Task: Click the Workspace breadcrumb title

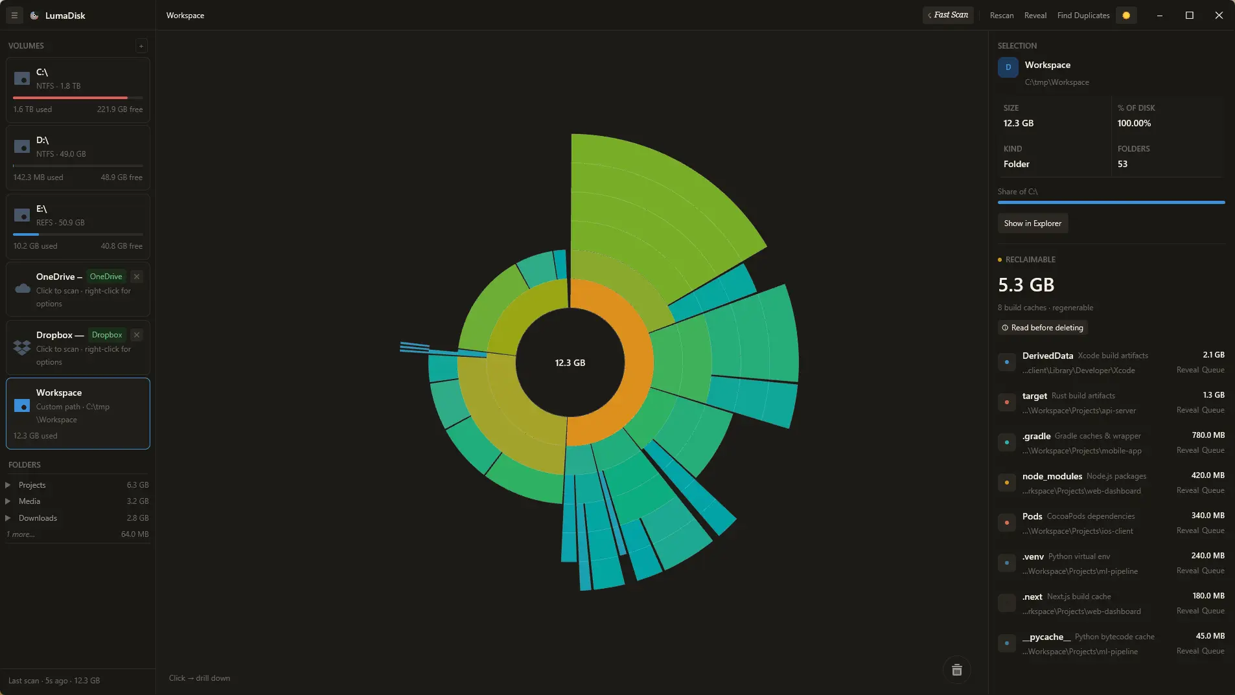Action: [x=185, y=16]
